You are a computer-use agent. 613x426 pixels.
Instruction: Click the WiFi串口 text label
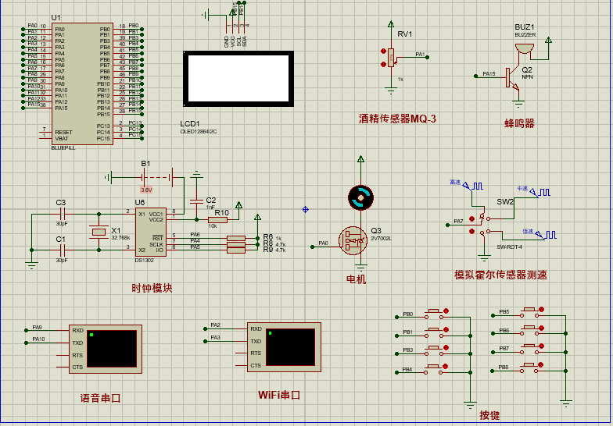point(279,395)
